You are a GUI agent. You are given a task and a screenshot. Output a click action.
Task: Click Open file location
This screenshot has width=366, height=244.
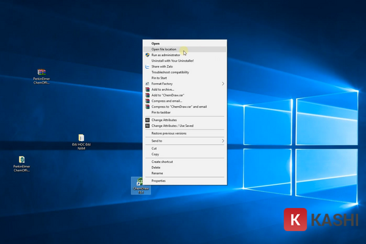click(164, 49)
